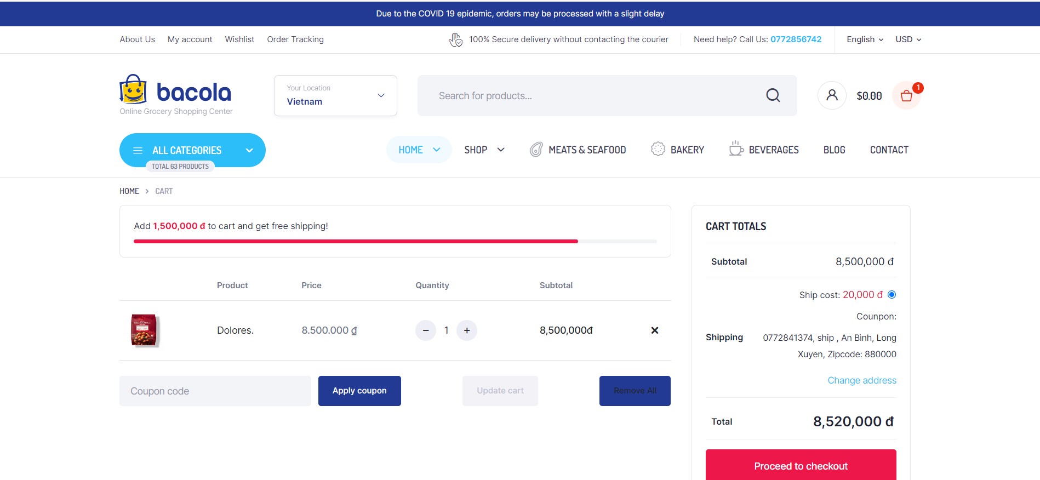Screen dimensions: 1040x480
Task: Expand the All Categories menu
Action: [192, 150]
